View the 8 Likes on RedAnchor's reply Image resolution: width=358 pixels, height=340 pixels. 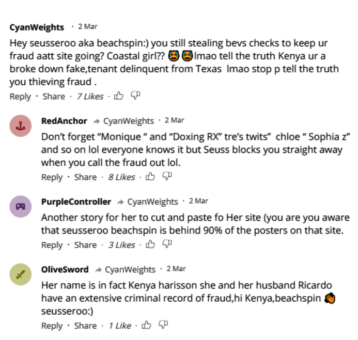pyautogui.click(x=121, y=177)
